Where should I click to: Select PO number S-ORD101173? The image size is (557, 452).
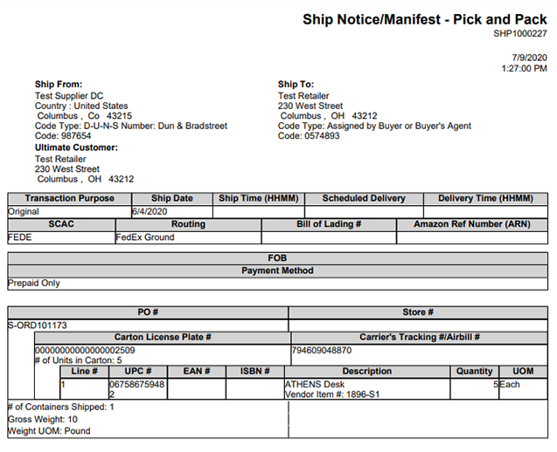tap(38, 325)
